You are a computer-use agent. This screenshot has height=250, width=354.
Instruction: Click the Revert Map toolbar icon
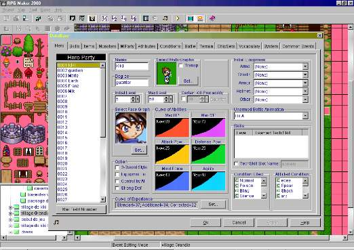click(60, 18)
